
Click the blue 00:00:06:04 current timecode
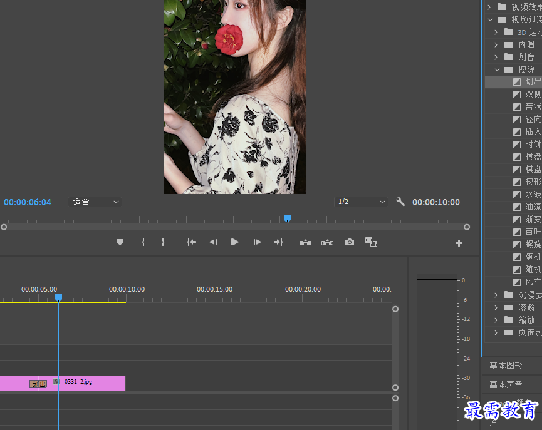point(28,202)
